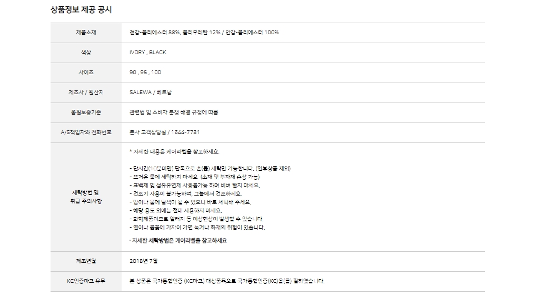Screen dimensions: 536x297
Task: Click the 색상 row label
Action: (86, 53)
